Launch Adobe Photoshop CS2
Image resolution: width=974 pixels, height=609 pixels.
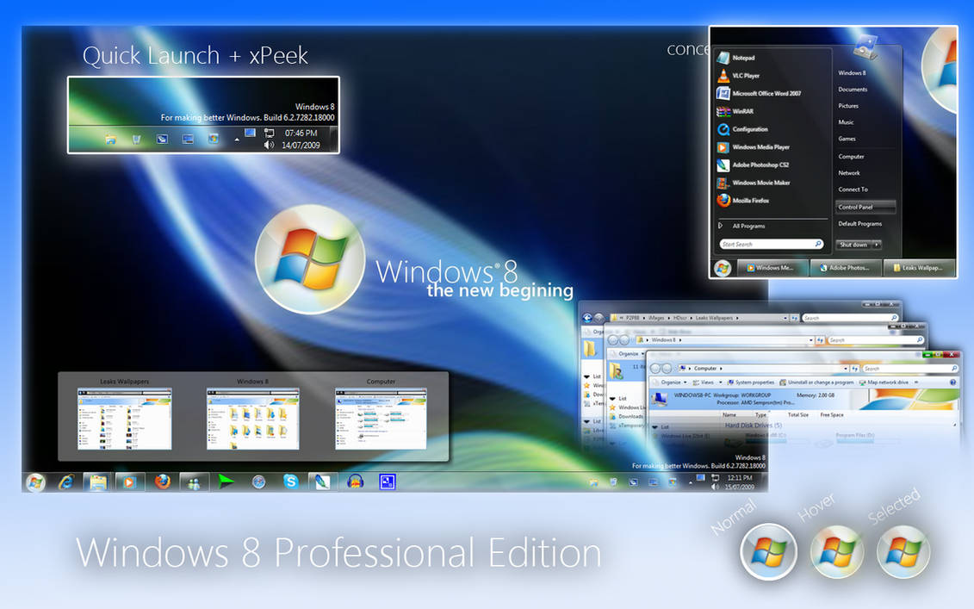pos(760,165)
